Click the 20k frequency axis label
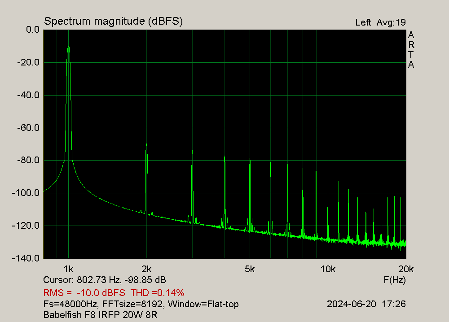This screenshot has width=449, height=322. click(x=406, y=269)
